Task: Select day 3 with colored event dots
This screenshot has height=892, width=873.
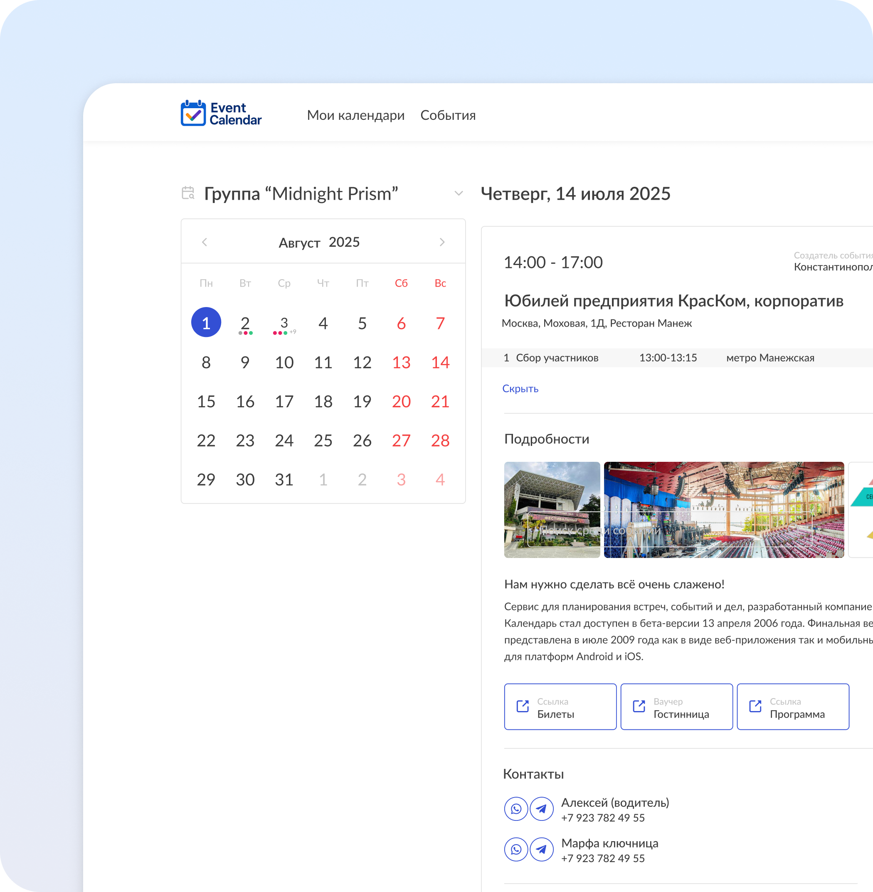Action: click(284, 324)
